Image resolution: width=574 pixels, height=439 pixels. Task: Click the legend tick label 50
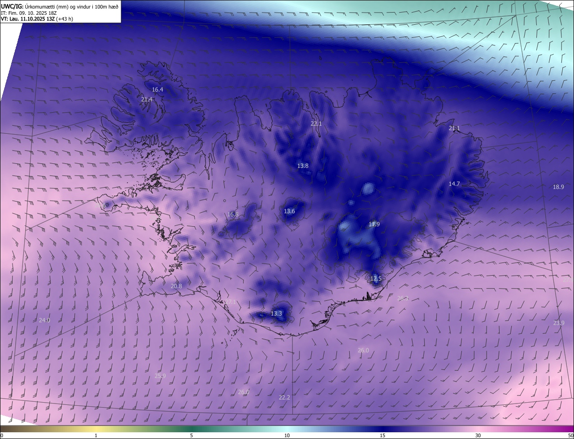pos(570,435)
